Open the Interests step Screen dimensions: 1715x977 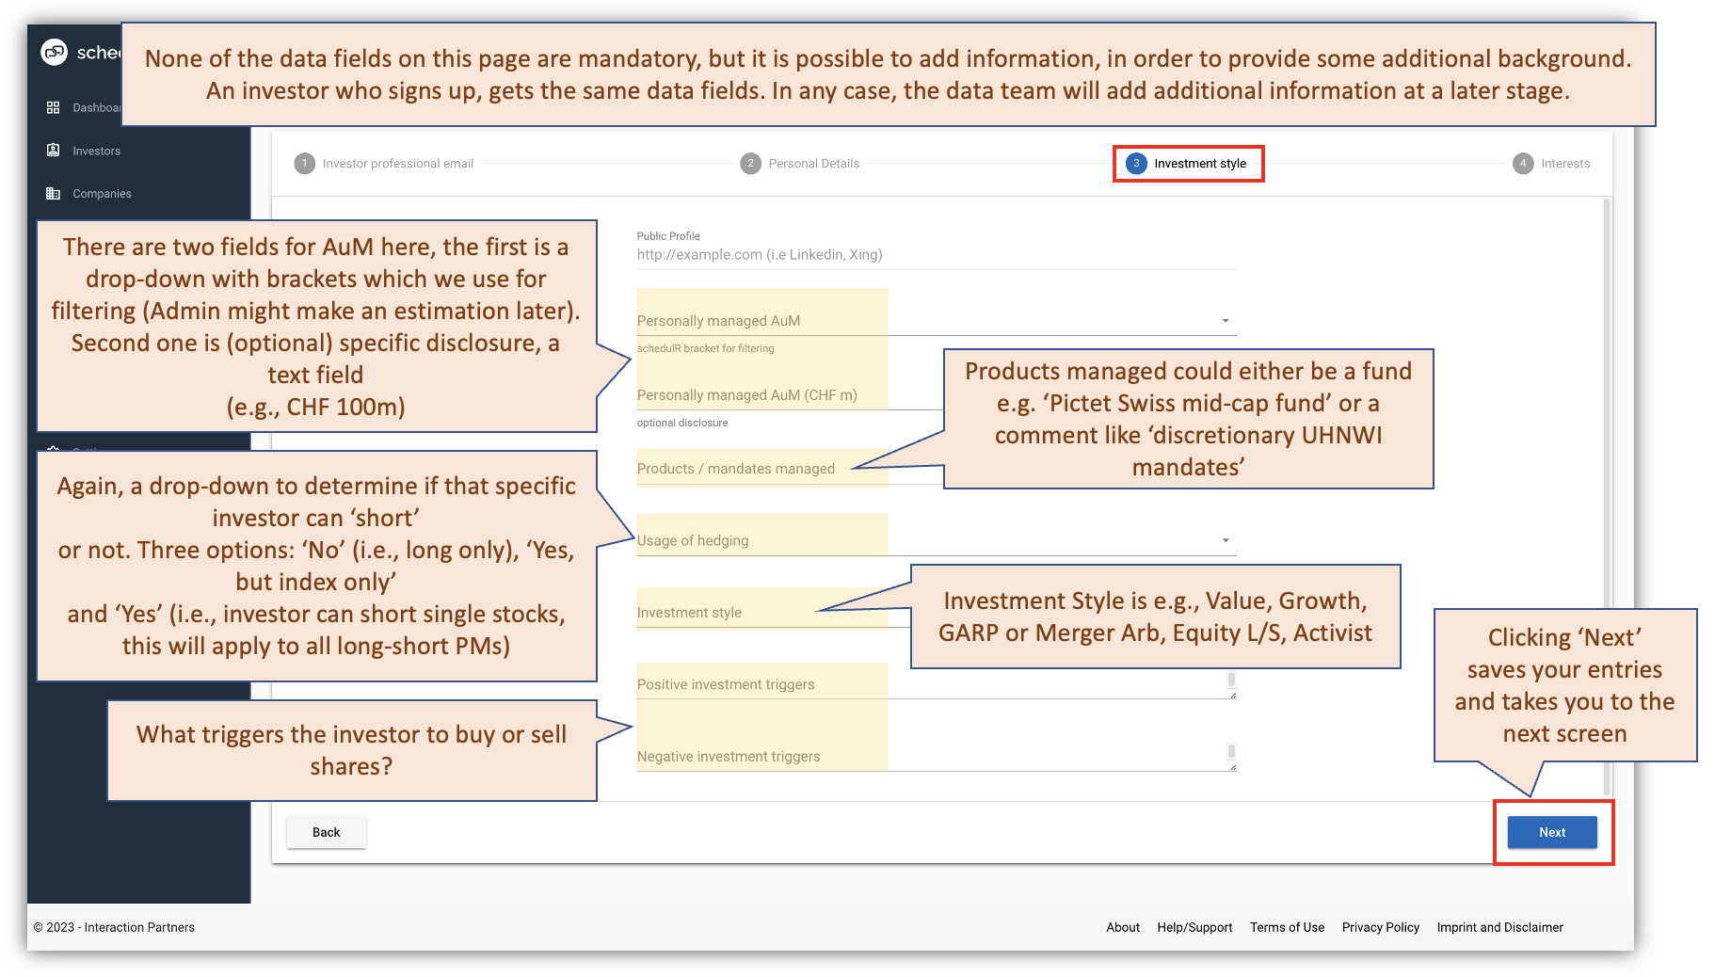(1552, 163)
